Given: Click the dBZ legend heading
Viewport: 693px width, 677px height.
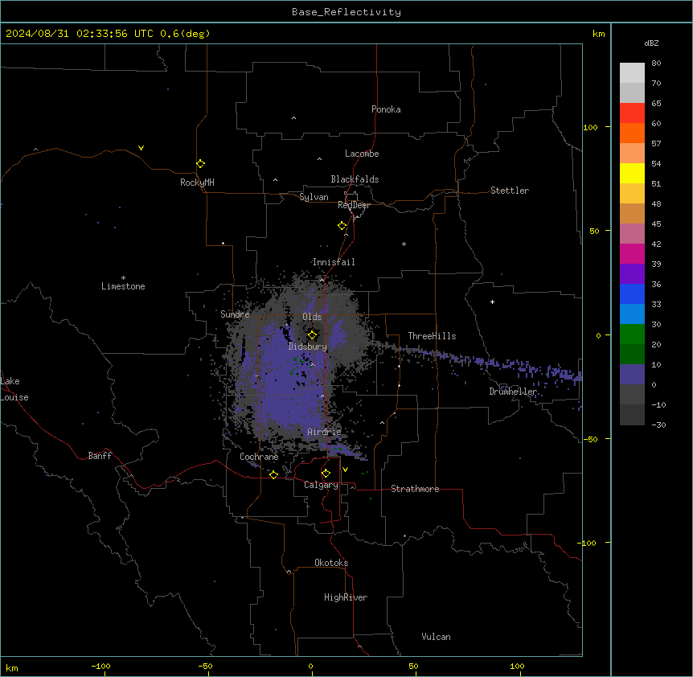Looking at the screenshot, I should 651,43.
